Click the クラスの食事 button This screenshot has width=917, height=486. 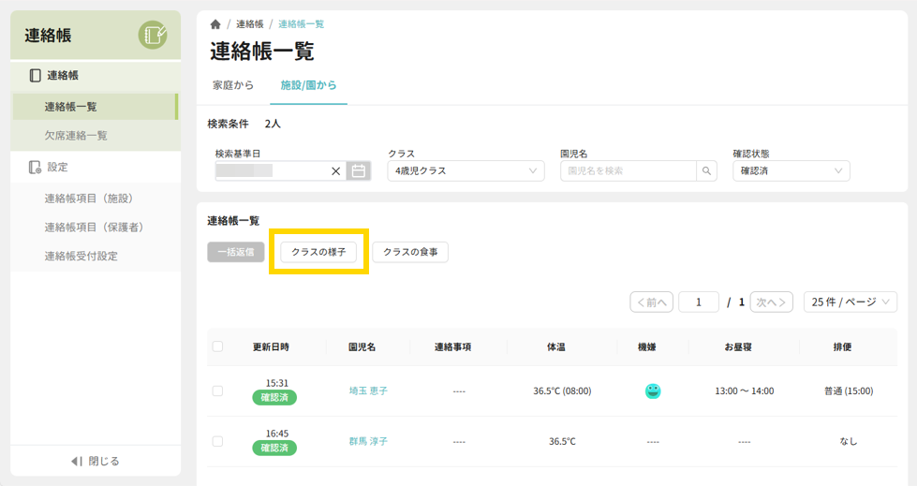pos(409,252)
